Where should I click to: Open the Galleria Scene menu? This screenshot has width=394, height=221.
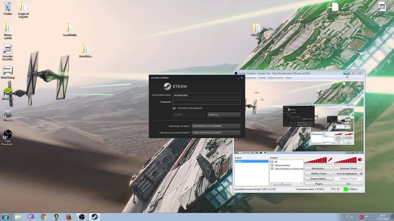click(275, 78)
